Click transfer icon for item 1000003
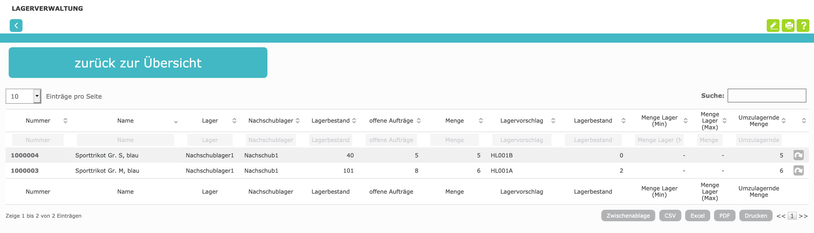This screenshot has height=233, width=814. pos(798,170)
